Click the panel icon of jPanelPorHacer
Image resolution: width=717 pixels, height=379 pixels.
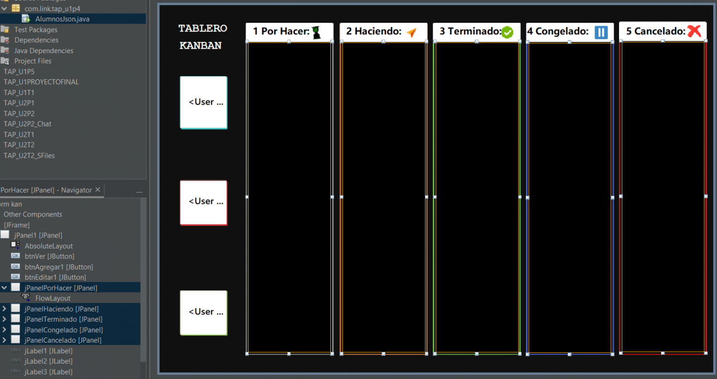point(15,288)
